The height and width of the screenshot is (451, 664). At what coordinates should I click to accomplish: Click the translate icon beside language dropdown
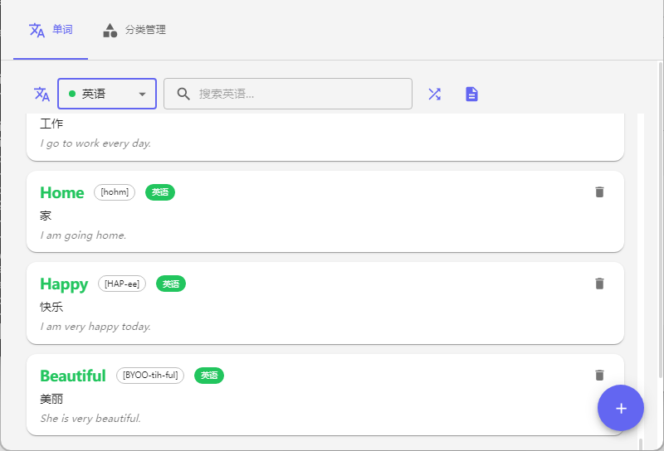[x=41, y=94]
